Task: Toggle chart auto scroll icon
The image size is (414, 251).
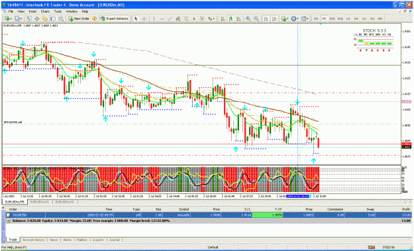Action: coord(266,19)
